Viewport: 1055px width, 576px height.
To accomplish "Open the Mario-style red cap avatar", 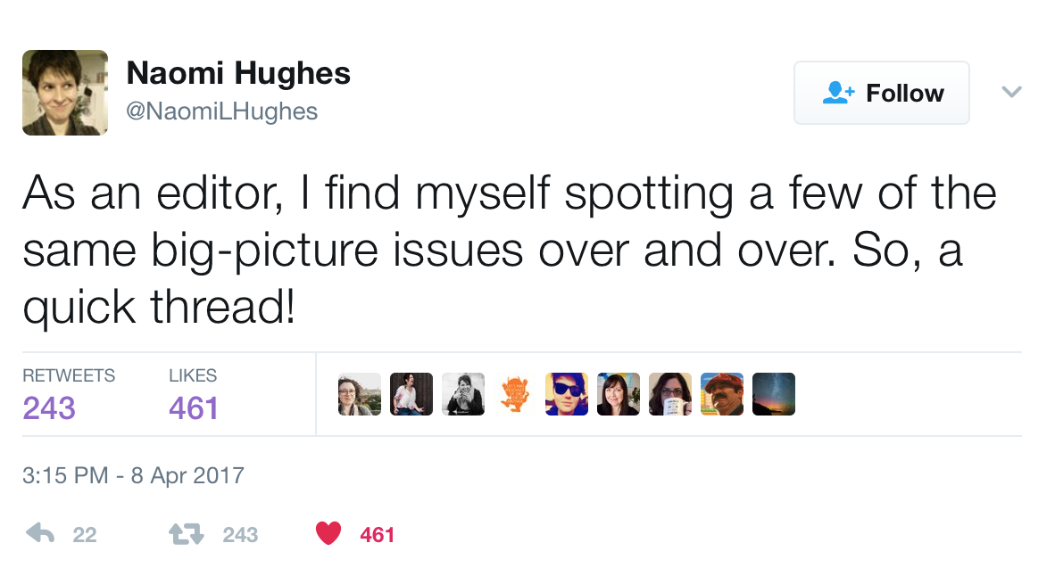I will pyautogui.click(x=722, y=394).
